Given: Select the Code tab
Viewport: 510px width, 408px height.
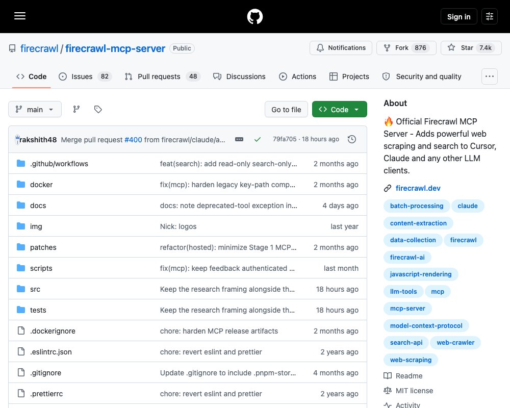Looking at the screenshot, I should click(x=32, y=76).
